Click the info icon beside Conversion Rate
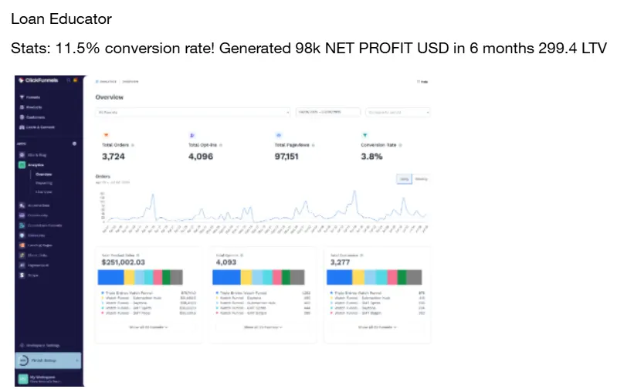617x389 pixels. tap(400, 145)
